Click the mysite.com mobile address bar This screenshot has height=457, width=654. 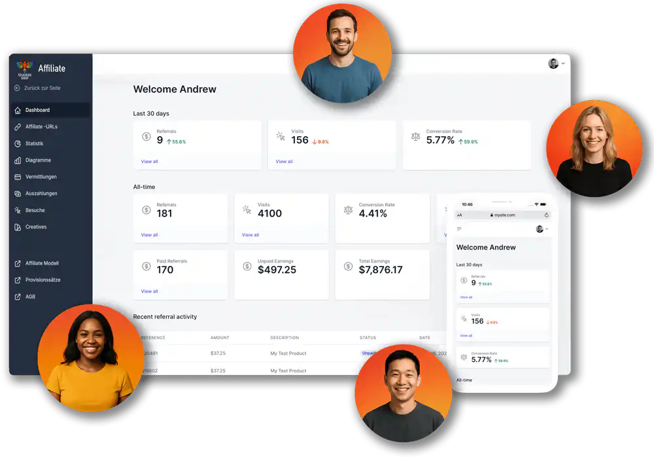pyautogui.click(x=502, y=215)
